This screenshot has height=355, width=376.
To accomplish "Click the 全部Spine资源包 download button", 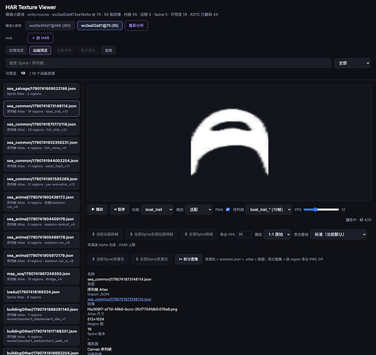I will pos(151,259).
